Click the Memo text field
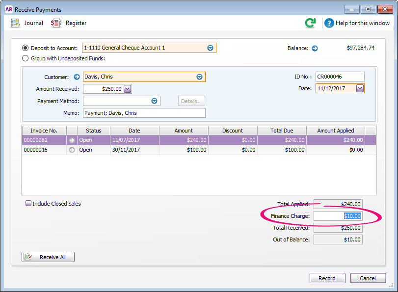The width and height of the screenshot is (398, 292). [x=144, y=113]
